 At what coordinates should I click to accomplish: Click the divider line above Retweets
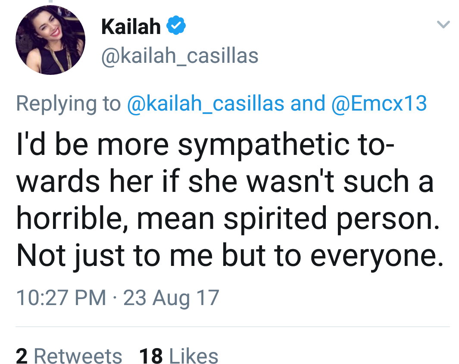[232, 327]
